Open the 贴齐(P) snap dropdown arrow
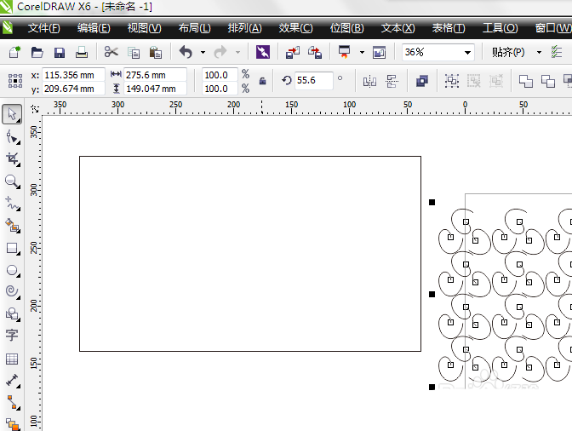The height and width of the screenshot is (431, 572). 539,53
